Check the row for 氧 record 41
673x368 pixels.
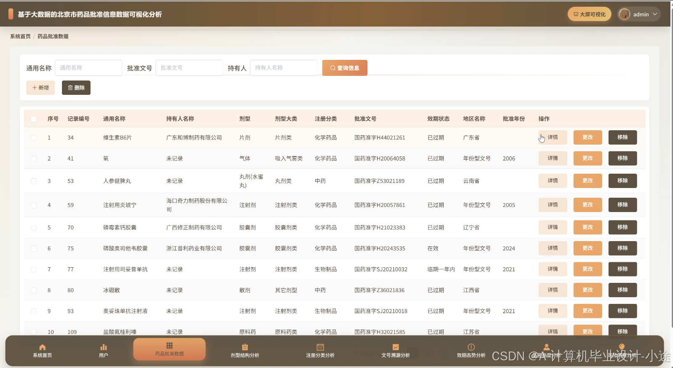coord(34,159)
